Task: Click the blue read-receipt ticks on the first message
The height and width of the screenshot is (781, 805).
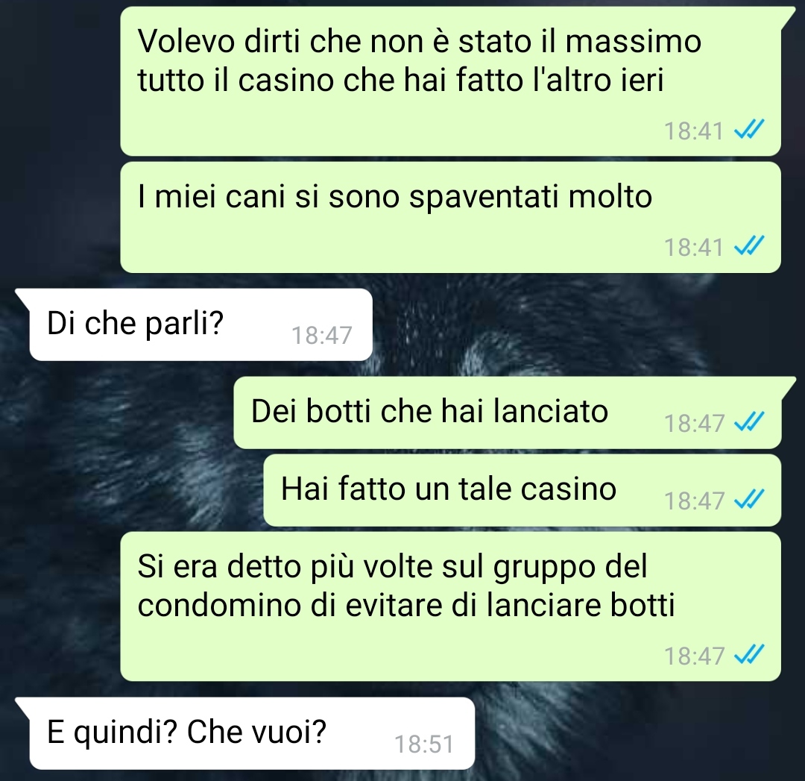Action: click(x=750, y=130)
